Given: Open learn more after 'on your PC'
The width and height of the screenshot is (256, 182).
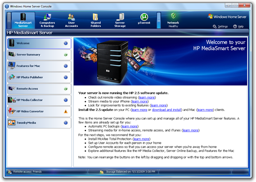Looking at the screenshot, I should pyautogui.click(x=139, y=110).
